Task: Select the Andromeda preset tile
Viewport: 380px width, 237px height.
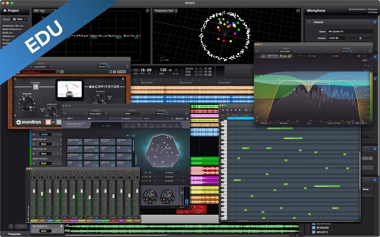Action: coord(91,142)
